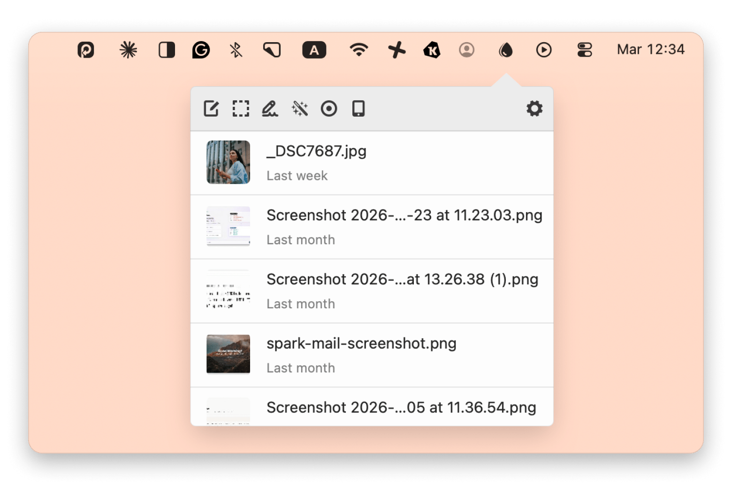Click the starburst asterisk menu bar icon
The image size is (732, 491).
[128, 50]
